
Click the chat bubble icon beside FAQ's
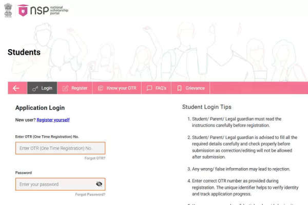coord(149,88)
